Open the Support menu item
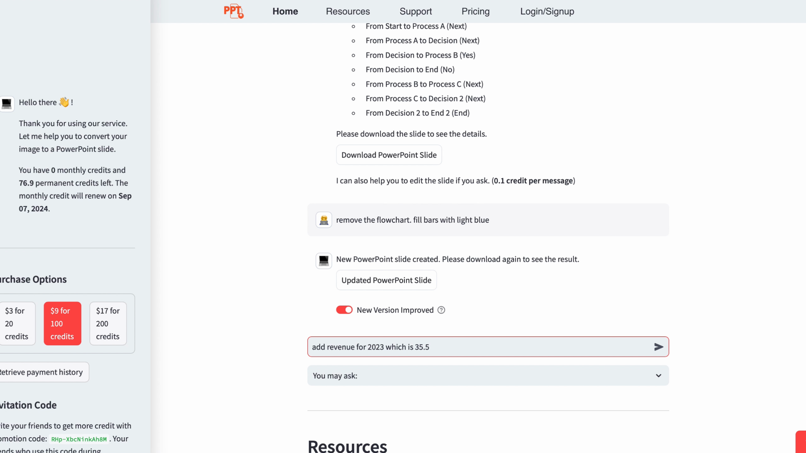The image size is (806, 453). click(x=416, y=11)
